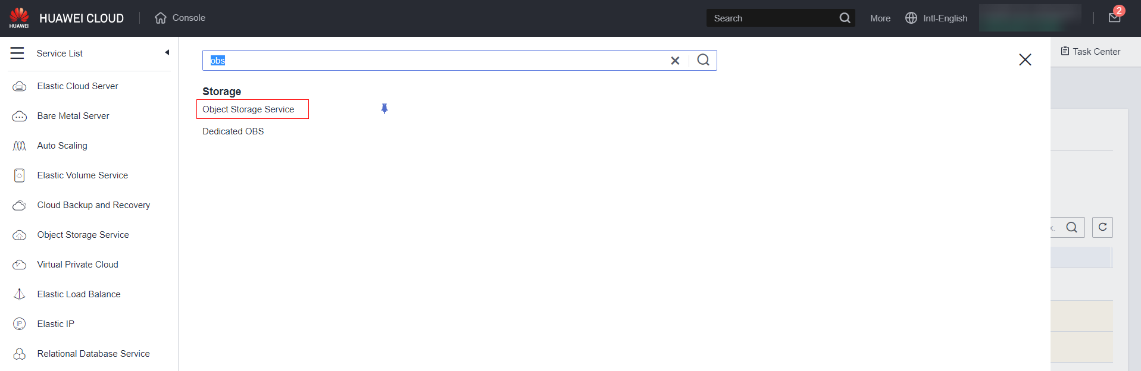
Task: Click the Elastic Load Balance icon
Action: click(x=20, y=294)
